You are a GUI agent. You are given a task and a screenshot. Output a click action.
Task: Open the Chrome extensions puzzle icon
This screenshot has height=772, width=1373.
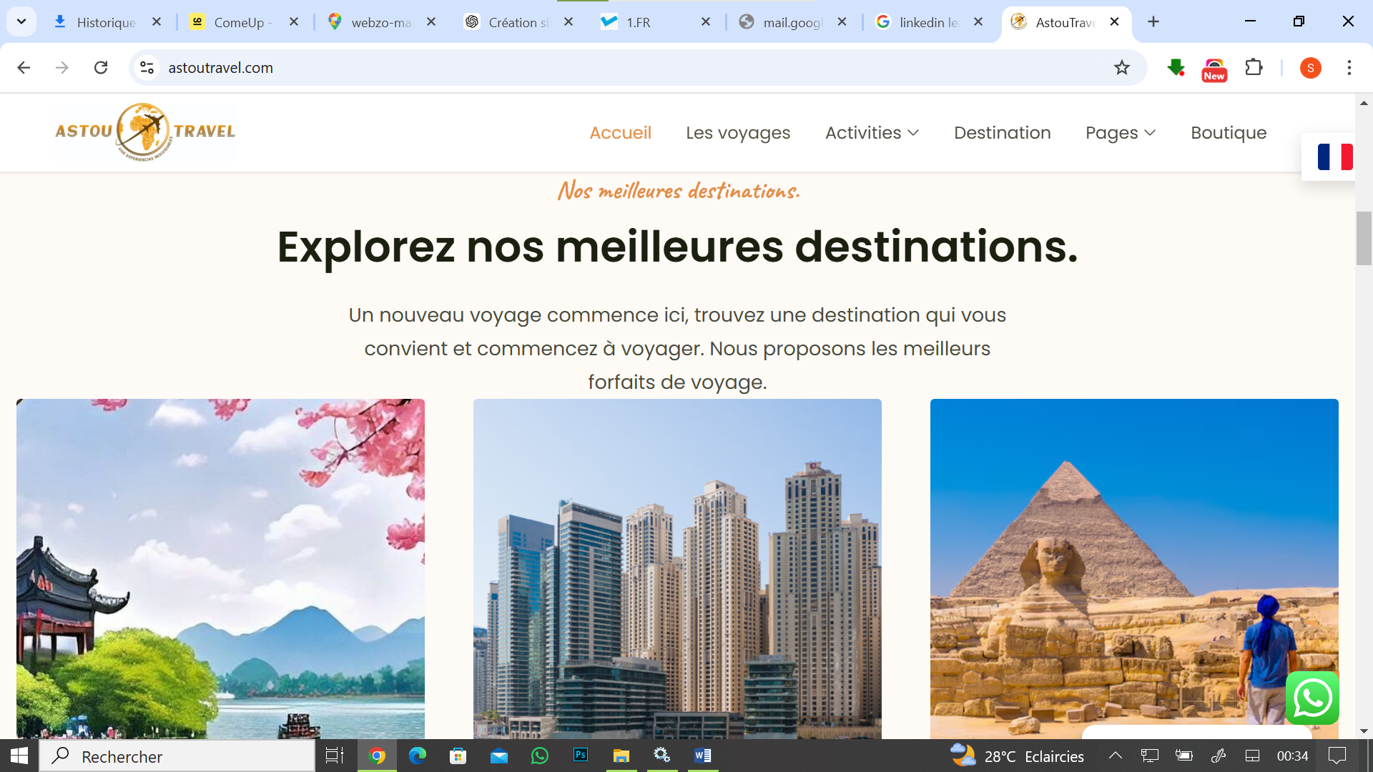(x=1254, y=68)
